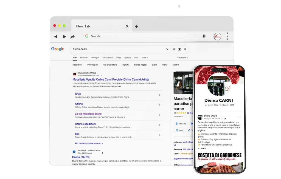This screenshot has height=179, width=281.
Task: Open post options dots on phone Facebook post
Action: (x=239, y=117)
